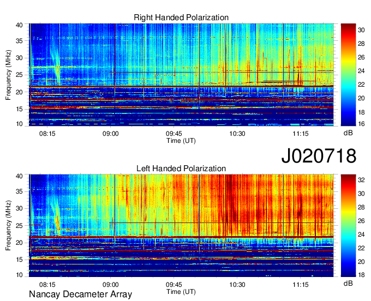The width and height of the screenshot is (371, 301).
Task: Click "Time (UT)" under the right-handed plot
Action: (181, 141)
